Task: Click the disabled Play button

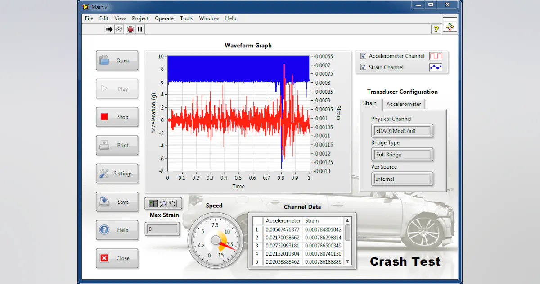Action: click(117, 89)
